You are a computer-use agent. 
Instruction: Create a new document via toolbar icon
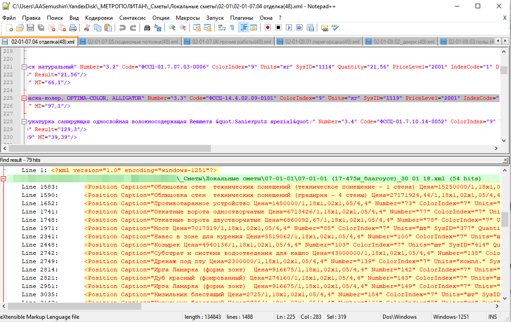pos(8,28)
